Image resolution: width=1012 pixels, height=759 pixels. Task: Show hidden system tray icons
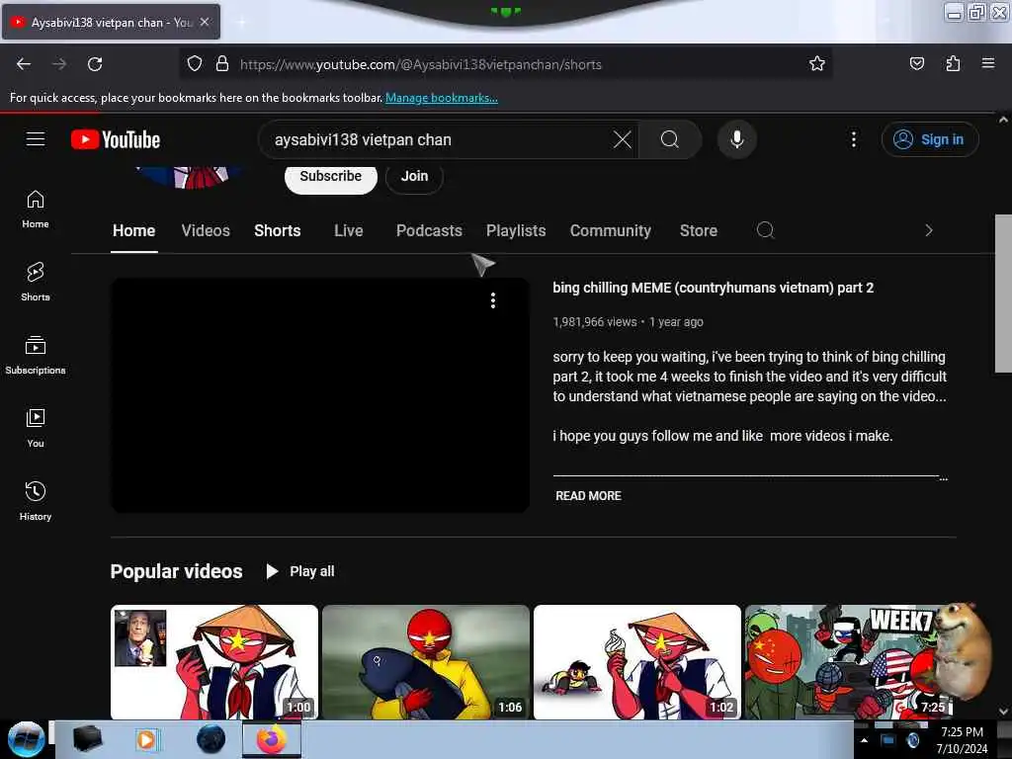click(864, 740)
